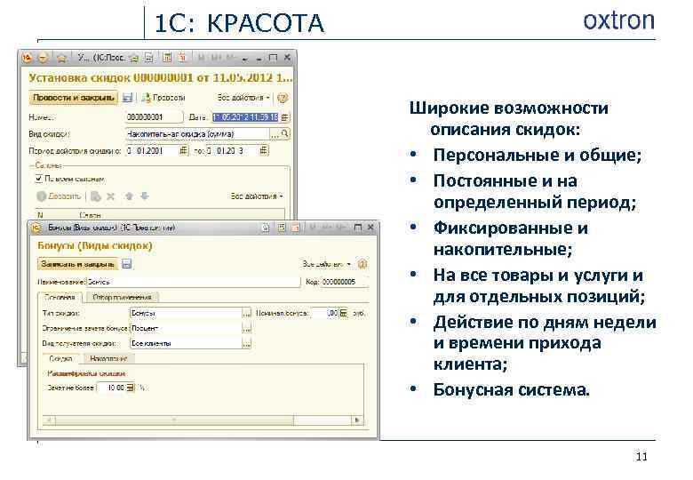Click the Вид скидки field with Накопительная скидка
This screenshot has width=693, height=480.
(197, 134)
